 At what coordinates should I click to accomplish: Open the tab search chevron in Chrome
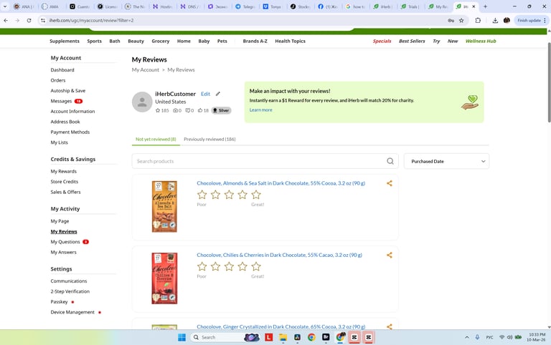5,6
